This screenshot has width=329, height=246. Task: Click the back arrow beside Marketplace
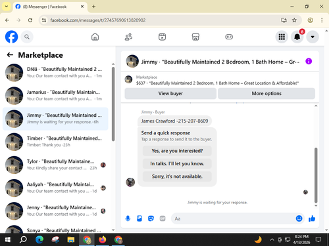(x=10, y=55)
